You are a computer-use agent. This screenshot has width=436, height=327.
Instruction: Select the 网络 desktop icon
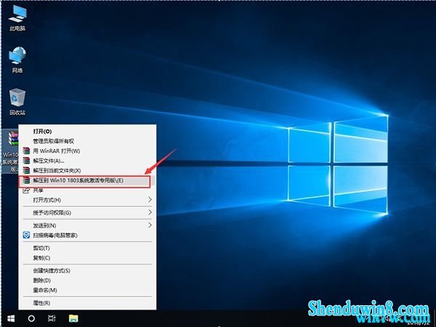click(17, 60)
